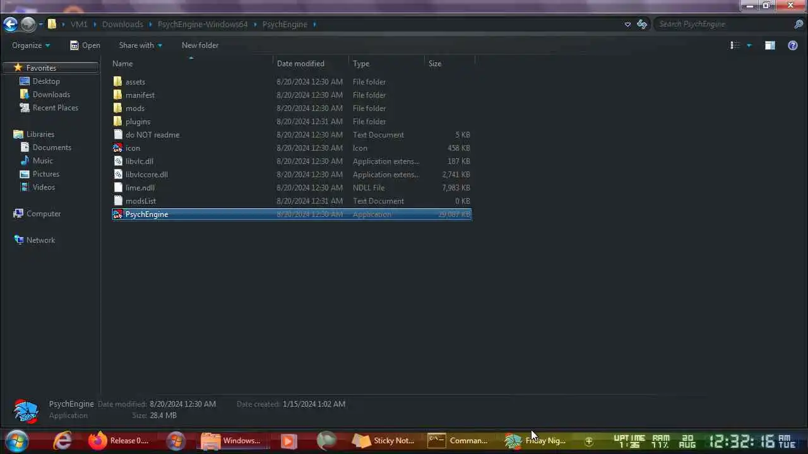Image resolution: width=808 pixels, height=454 pixels.
Task: Open the Documents library
Action: [52, 148]
